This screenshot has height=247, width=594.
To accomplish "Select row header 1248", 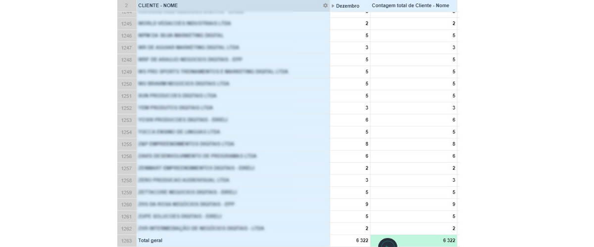I will 127,60.
